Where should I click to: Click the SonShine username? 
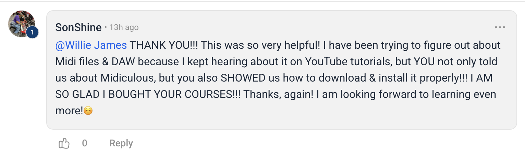(78, 28)
